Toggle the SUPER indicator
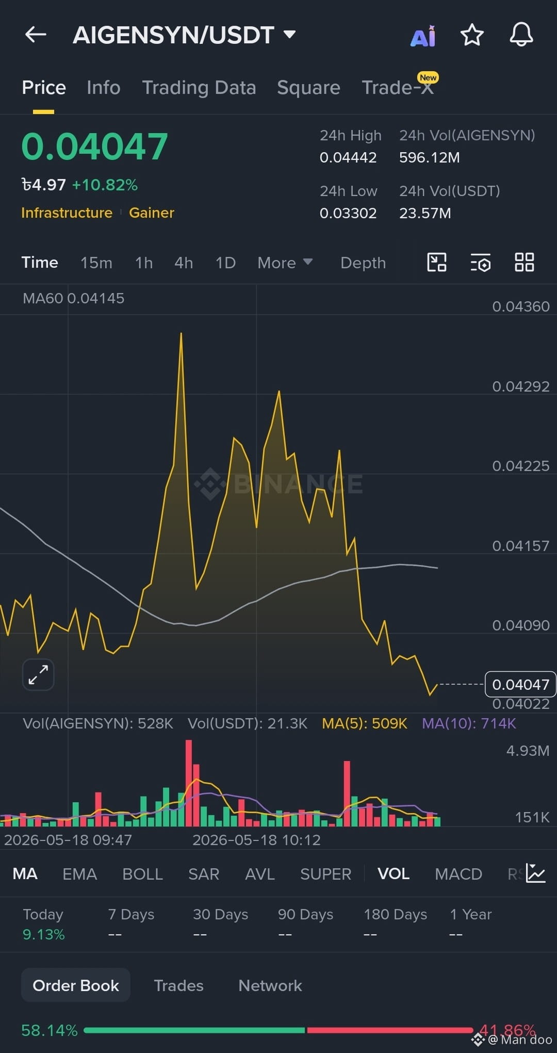Screen dimensions: 557x1053 point(325,873)
